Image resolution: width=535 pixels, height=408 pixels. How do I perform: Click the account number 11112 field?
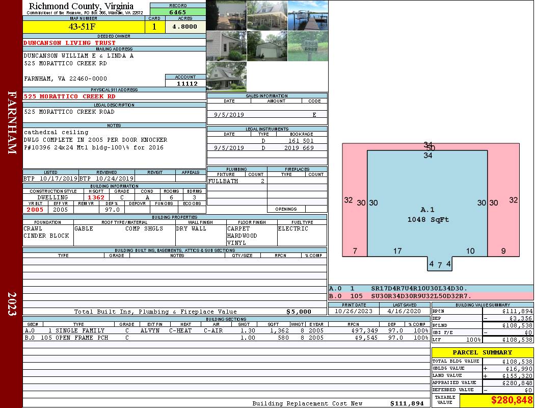coord(187,84)
